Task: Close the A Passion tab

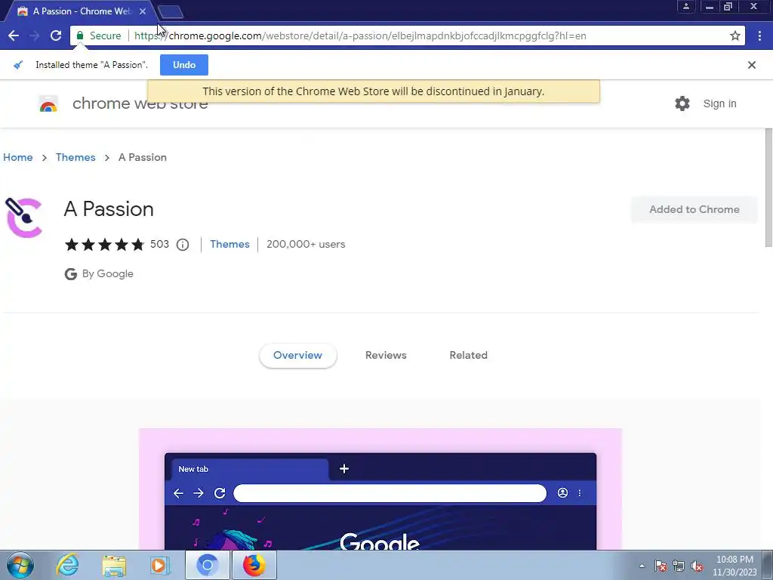Action: click(x=143, y=11)
